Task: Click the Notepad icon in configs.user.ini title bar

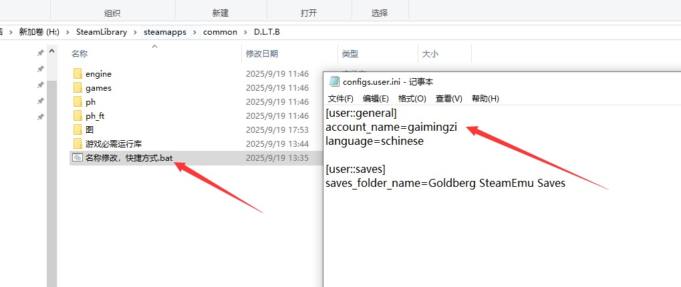Action: (x=334, y=81)
